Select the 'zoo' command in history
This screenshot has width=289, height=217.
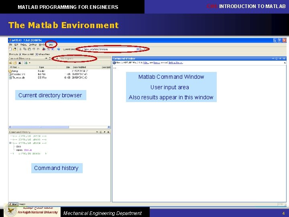(18, 147)
